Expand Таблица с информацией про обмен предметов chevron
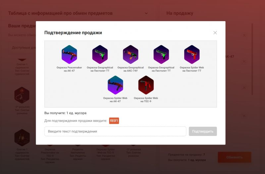265x174 pixels. coord(146,13)
